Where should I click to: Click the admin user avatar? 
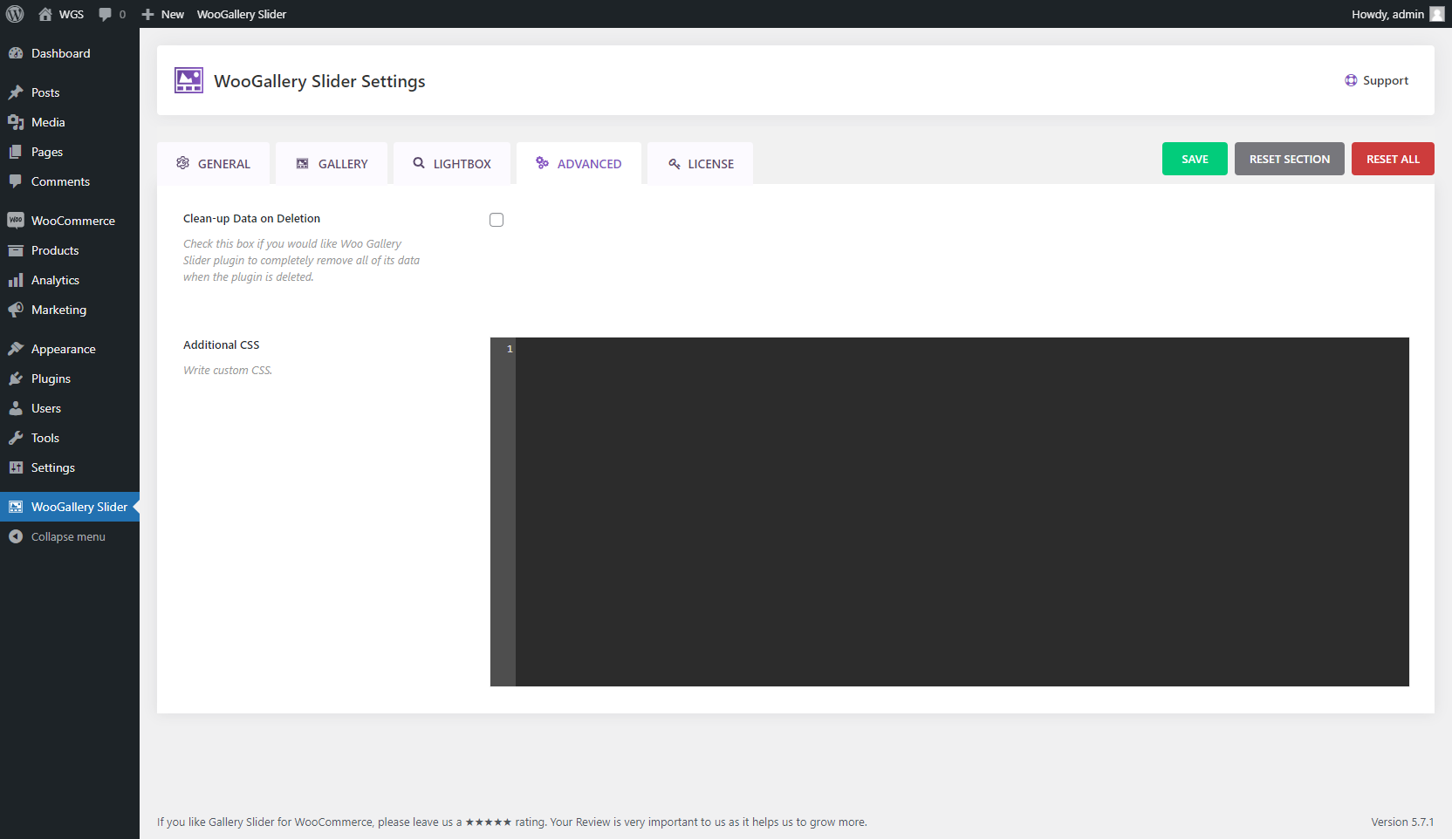[1437, 14]
